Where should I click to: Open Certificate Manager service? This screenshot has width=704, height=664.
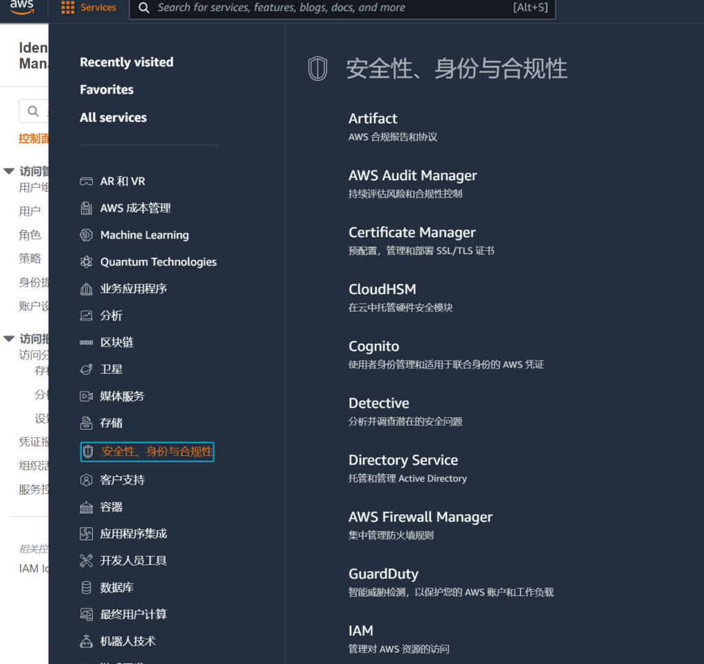[412, 232]
